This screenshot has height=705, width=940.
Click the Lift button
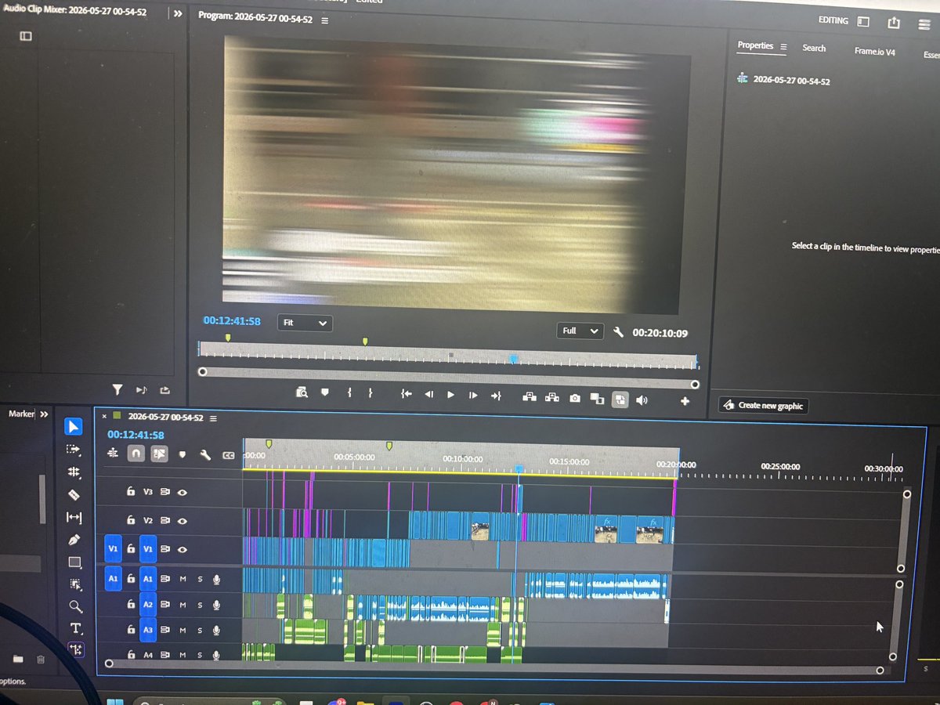pos(530,397)
